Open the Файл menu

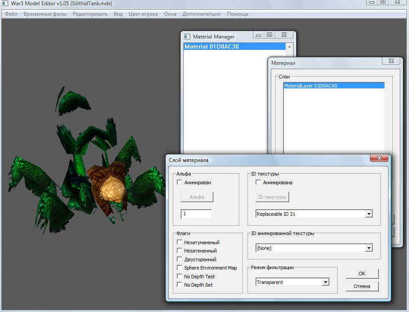[x=11, y=14]
